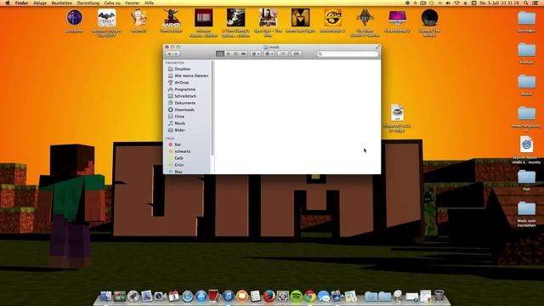Viewport: 544px width, 306px height.
Task: Select Borderlands 2 desktop icon
Action: click(332, 18)
